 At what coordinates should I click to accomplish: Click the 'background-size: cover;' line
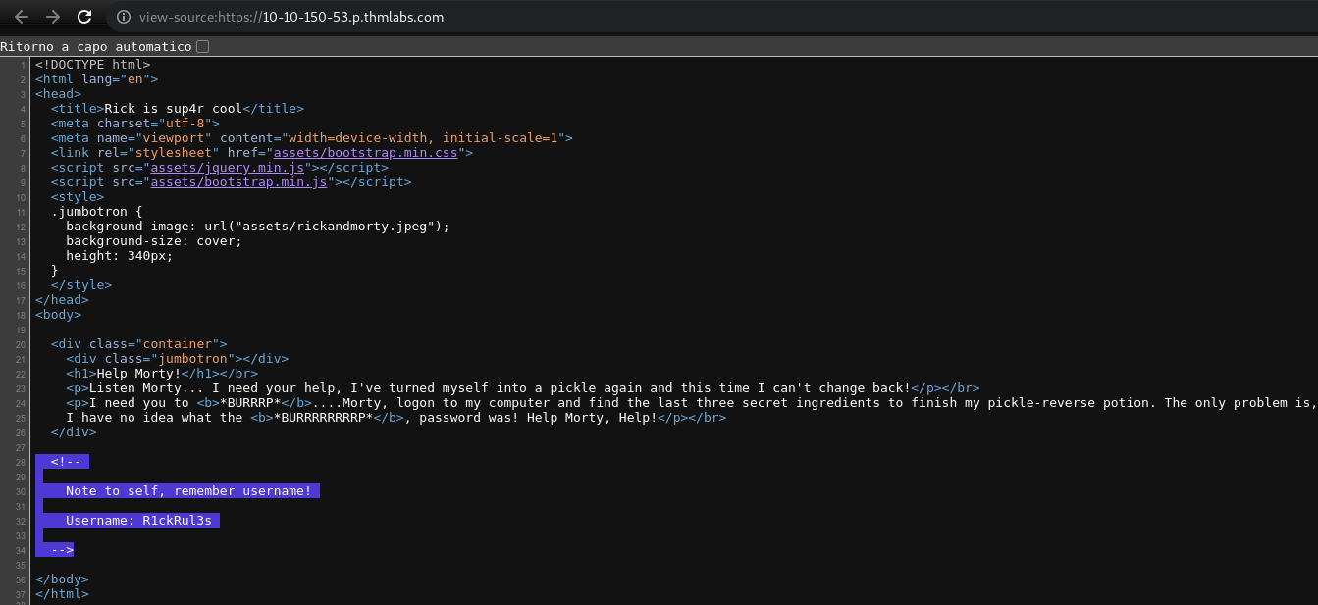pyautogui.click(x=154, y=241)
